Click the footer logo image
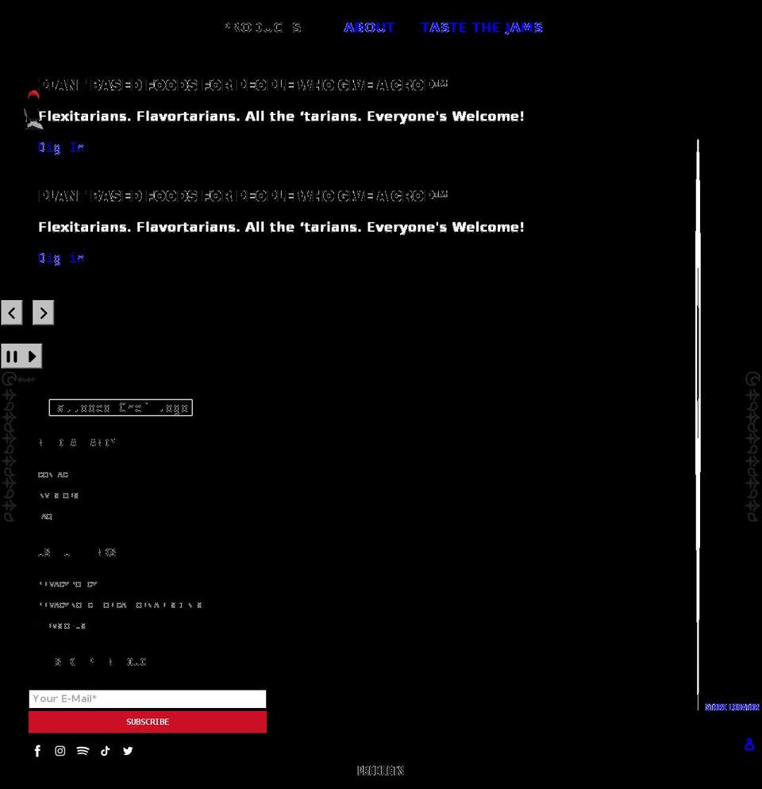Screen dimensions: 762x789 pos(121,408)
